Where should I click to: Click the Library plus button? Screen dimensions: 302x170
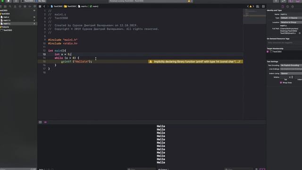[x=276, y=1]
